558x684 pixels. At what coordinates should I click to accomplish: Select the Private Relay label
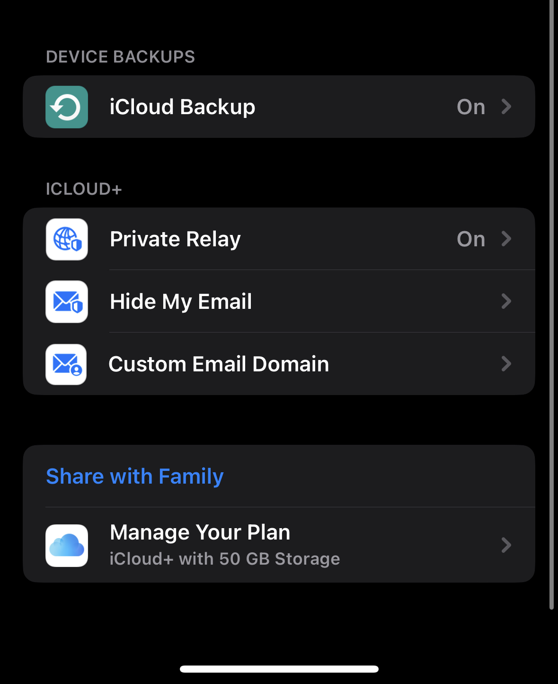click(175, 239)
